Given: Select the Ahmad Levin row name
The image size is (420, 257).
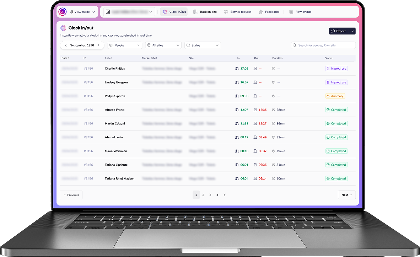Looking at the screenshot, I should click(114, 137).
